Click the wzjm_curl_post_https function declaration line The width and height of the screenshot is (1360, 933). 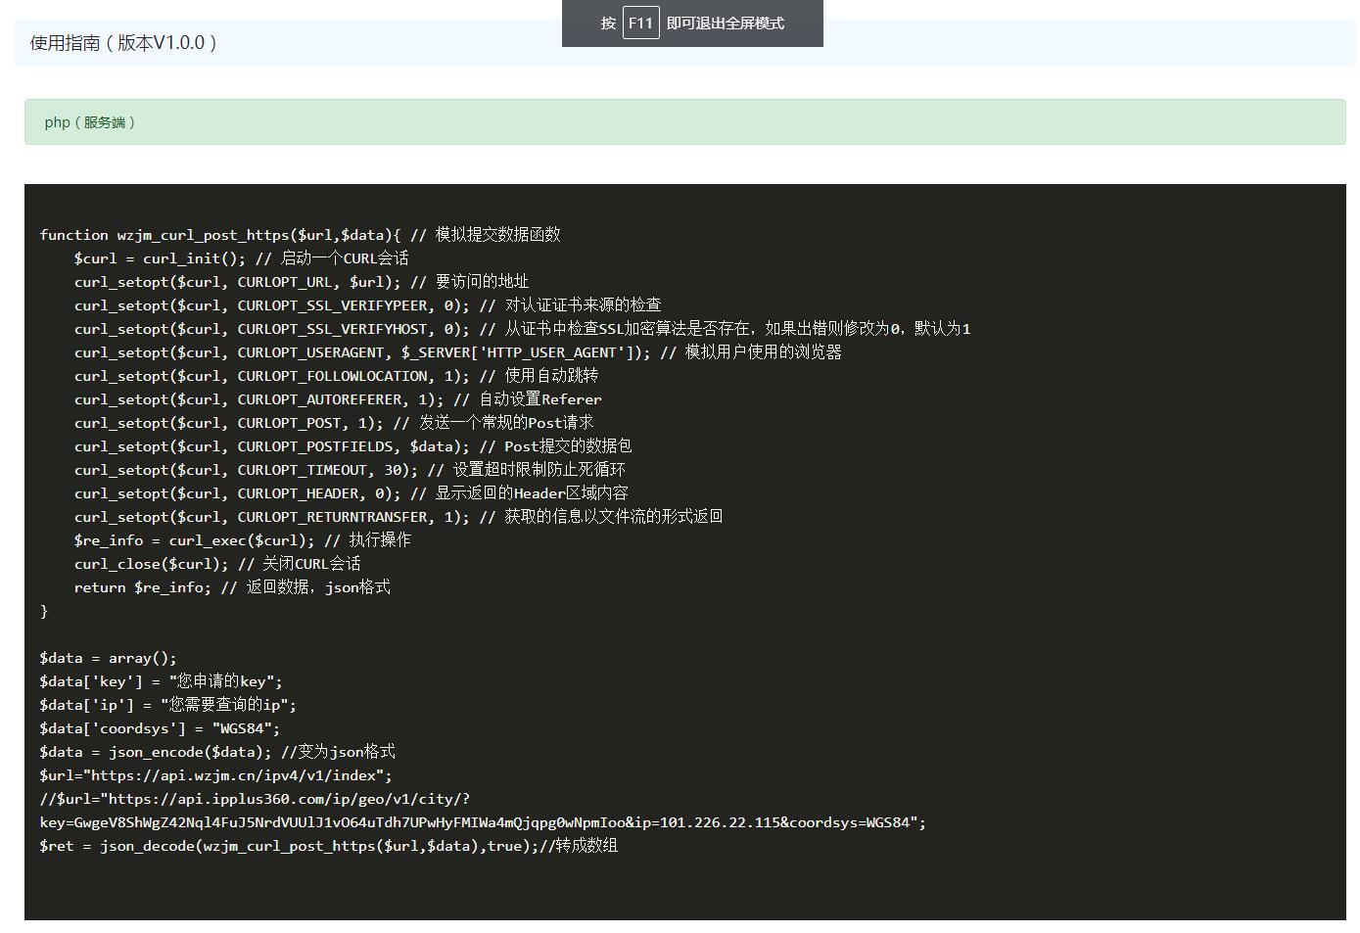300,235
